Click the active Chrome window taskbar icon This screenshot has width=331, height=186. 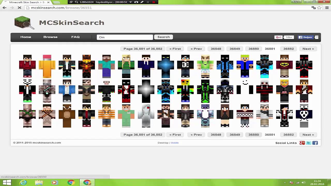[87, 183]
